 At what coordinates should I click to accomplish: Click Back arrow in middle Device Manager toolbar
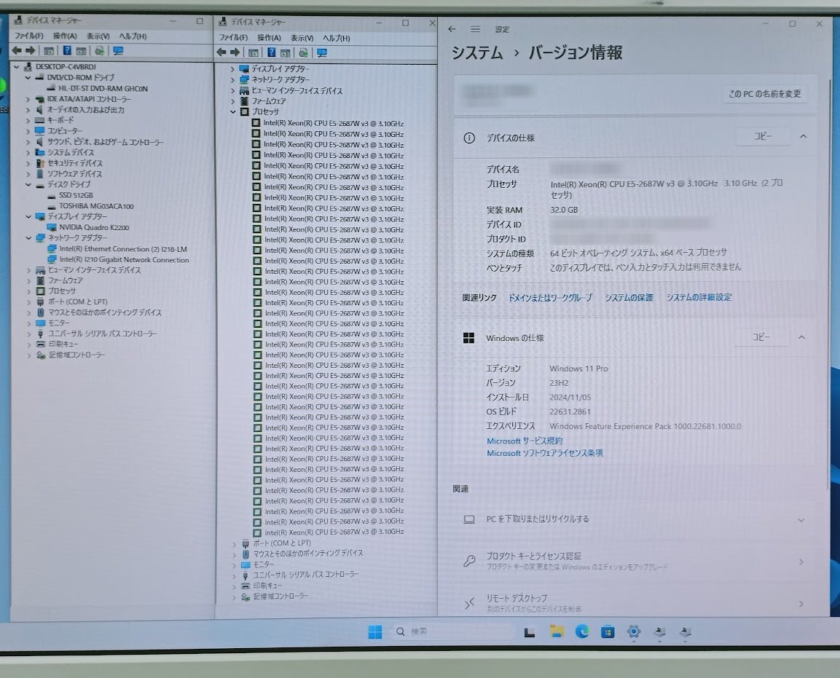(221, 52)
